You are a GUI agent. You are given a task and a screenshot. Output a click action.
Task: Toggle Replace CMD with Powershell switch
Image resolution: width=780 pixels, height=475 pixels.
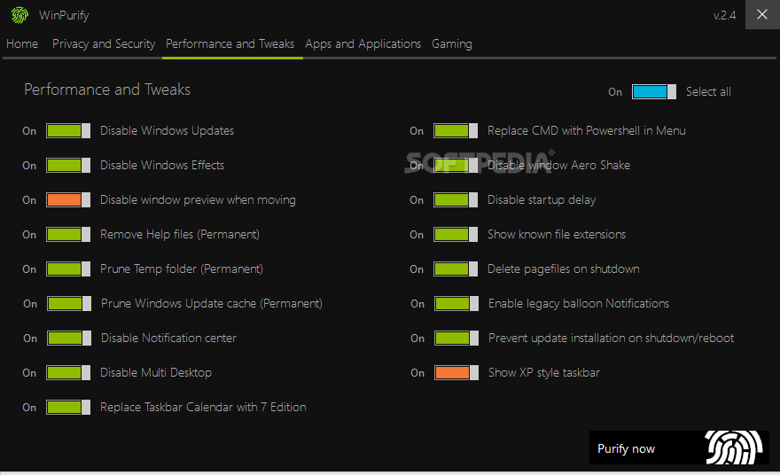(456, 131)
